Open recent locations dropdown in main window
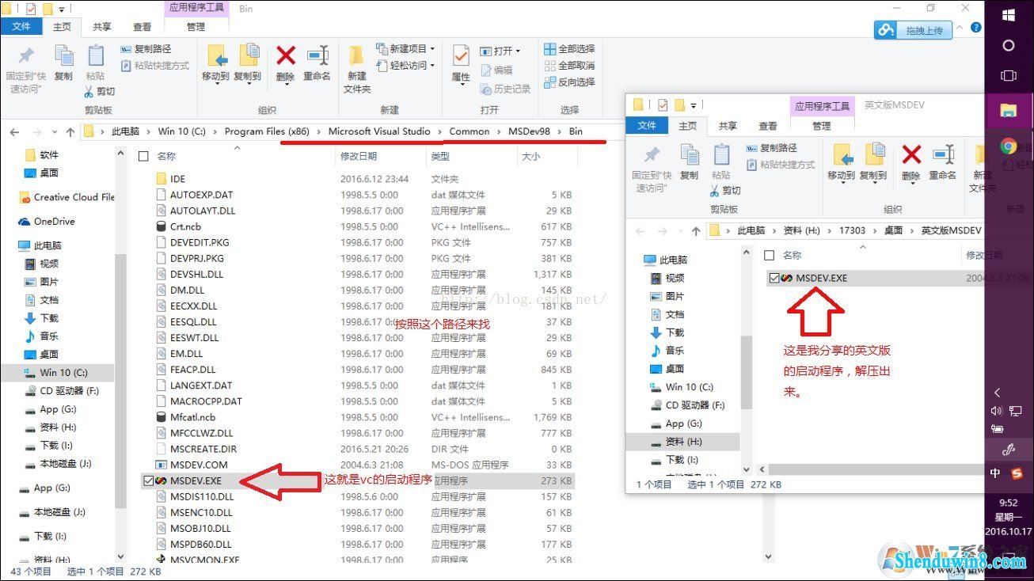 click(55, 132)
